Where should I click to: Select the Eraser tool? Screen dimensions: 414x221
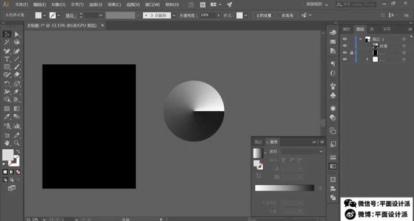point(17,75)
